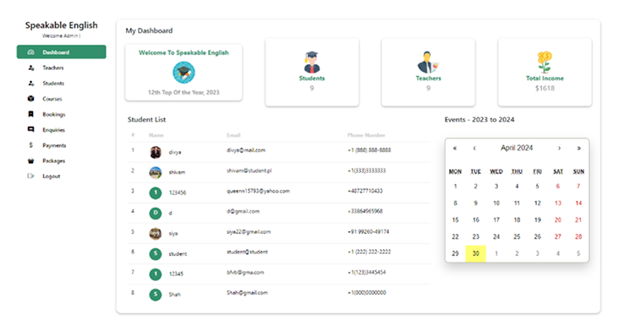Click the Name column header
The width and height of the screenshot is (619, 330).
coord(156,135)
